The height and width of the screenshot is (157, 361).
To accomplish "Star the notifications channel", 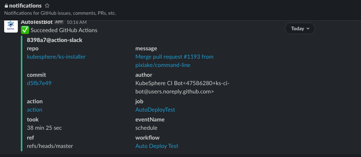I will [x=47, y=6].
